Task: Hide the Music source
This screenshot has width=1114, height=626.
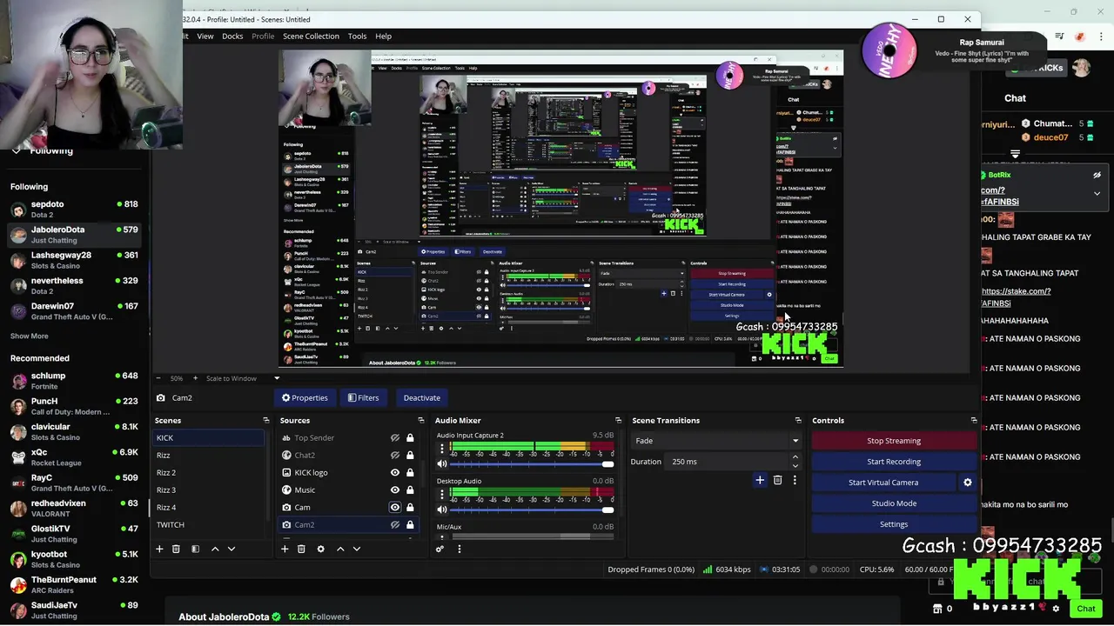Action: (x=394, y=490)
